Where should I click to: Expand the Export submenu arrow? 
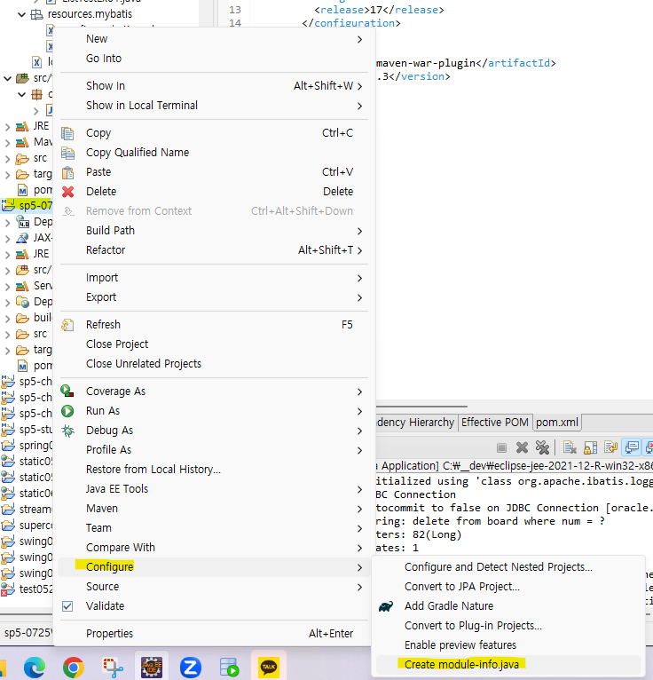[359, 297]
